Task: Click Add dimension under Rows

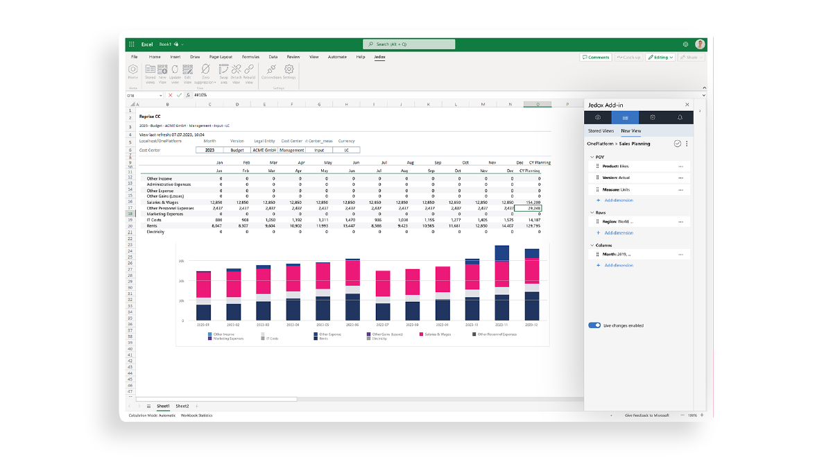Action: click(x=618, y=233)
